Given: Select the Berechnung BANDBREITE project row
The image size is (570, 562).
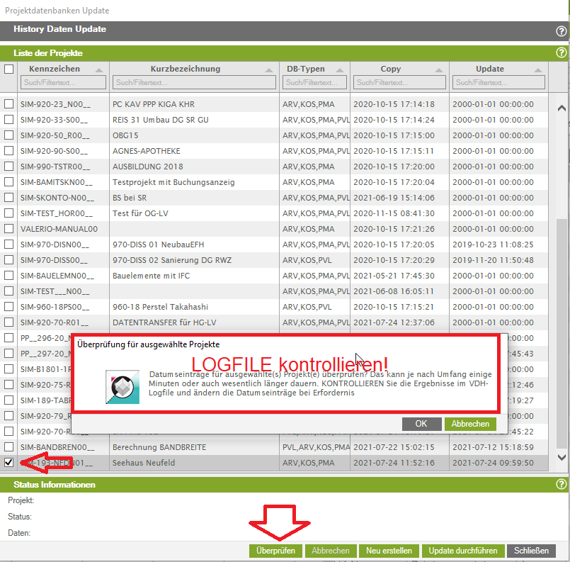Looking at the screenshot, I should pos(159,447).
